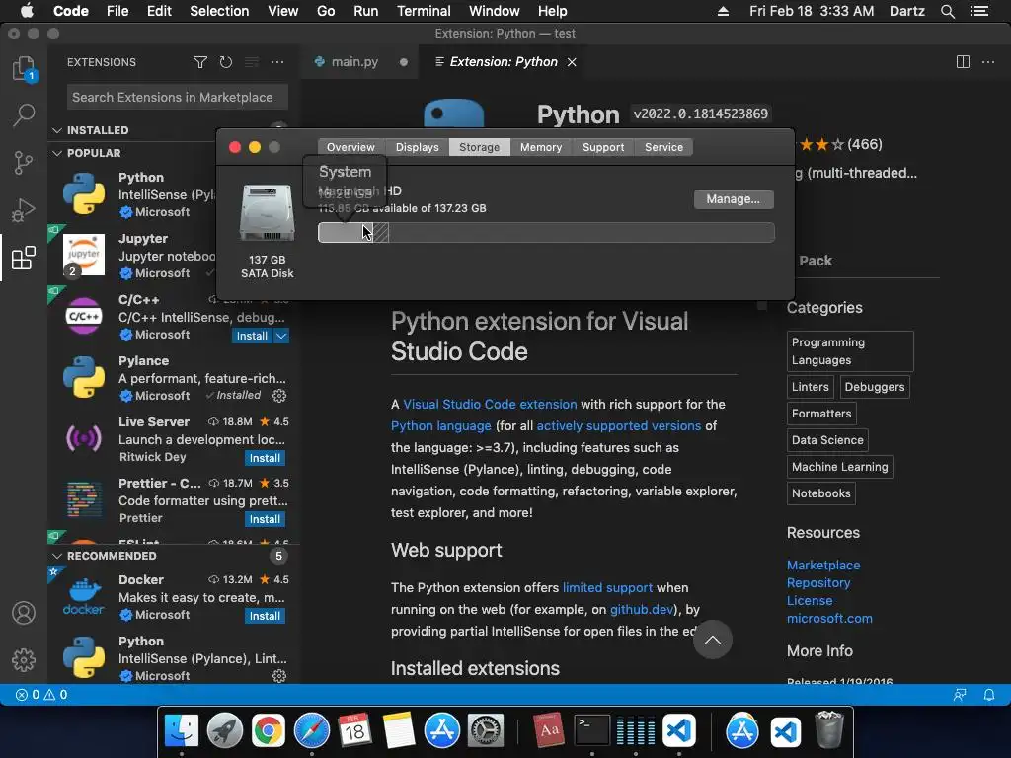1011x758 pixels.
Task: Click the 137 GB SATA disk icon
Action: [267, 213]
